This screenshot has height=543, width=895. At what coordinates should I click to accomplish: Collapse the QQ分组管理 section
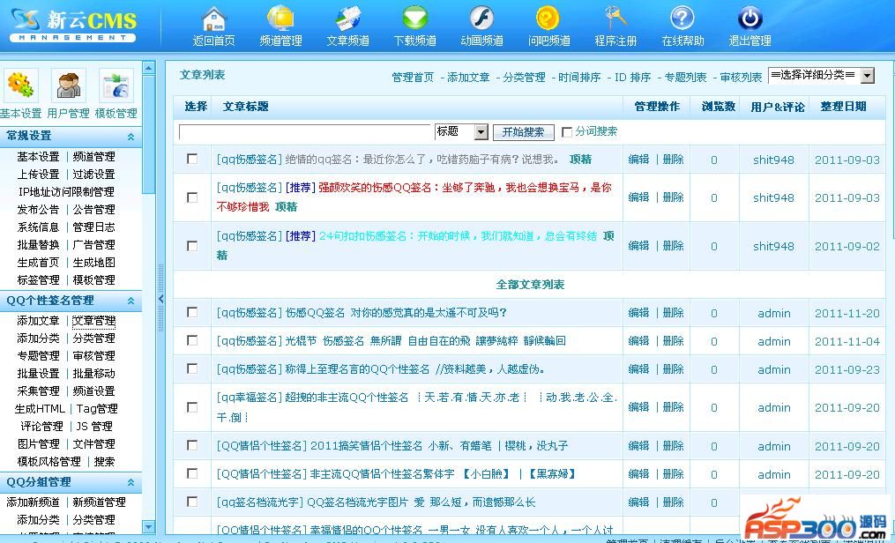point(131,482)
